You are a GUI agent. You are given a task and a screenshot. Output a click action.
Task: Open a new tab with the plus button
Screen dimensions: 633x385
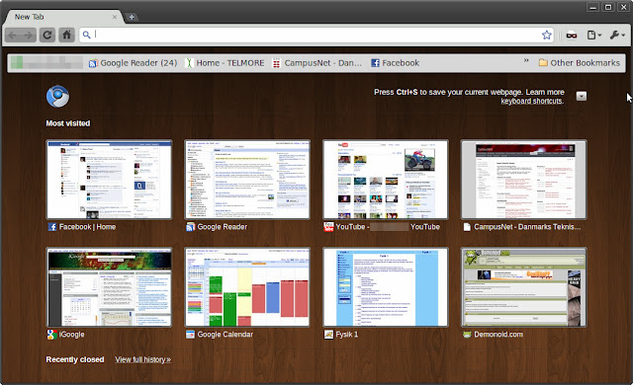tap(132, 17)
